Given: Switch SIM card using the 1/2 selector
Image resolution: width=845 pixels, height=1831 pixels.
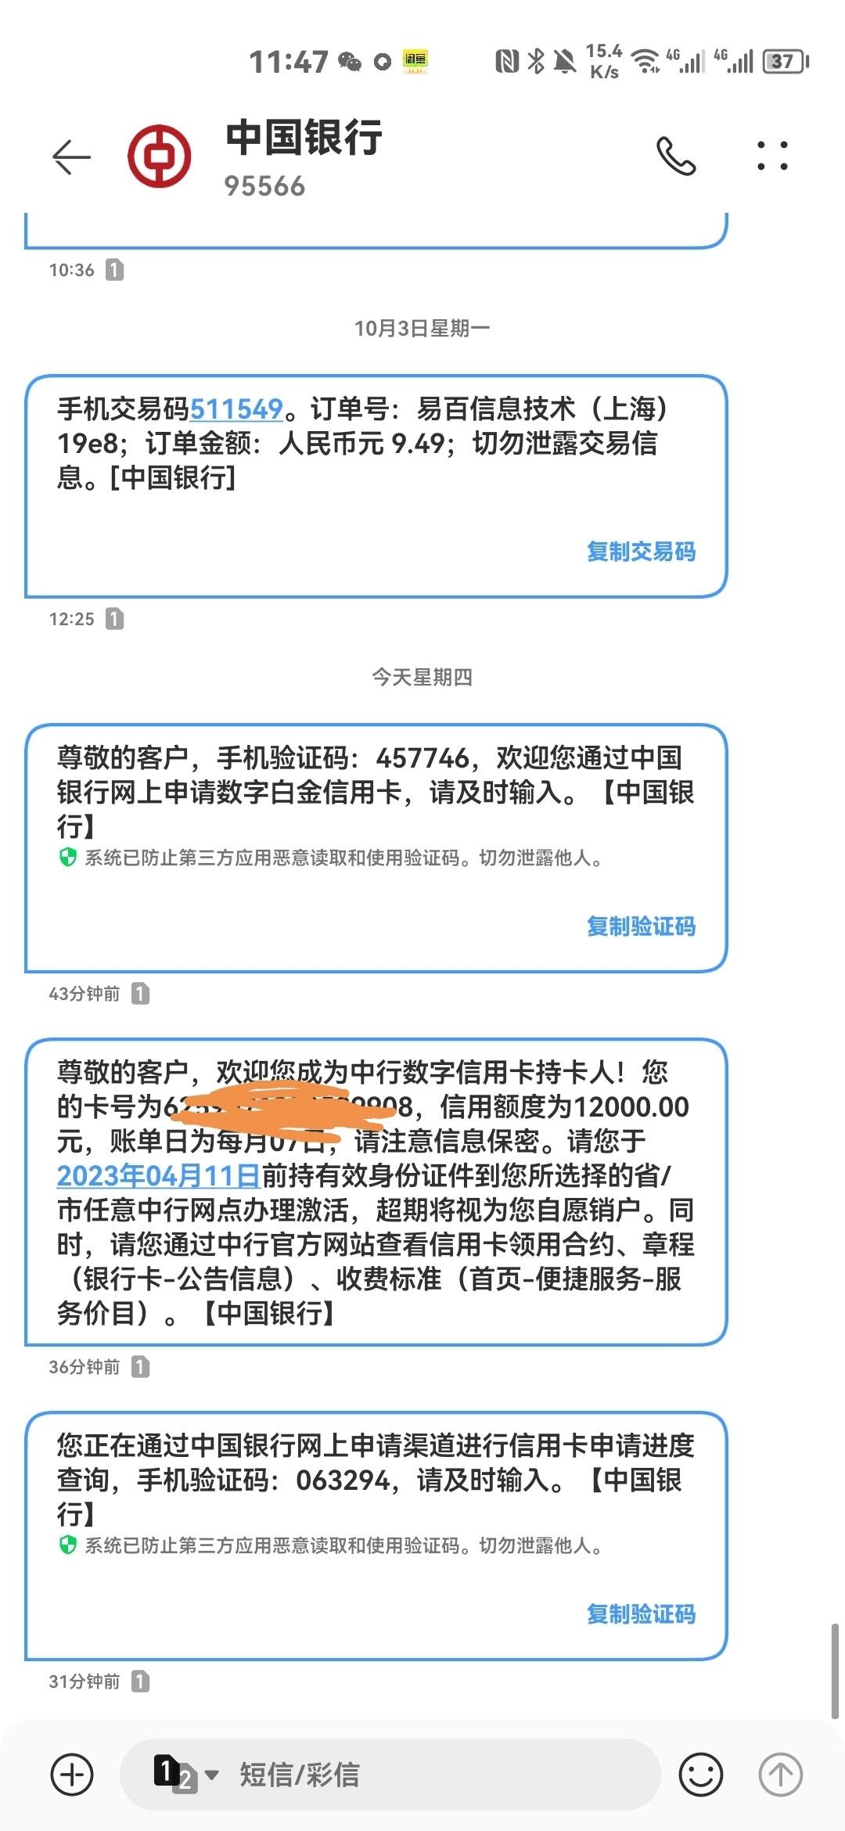Looking at the screenshot, I should click(x=175, y=1775).
